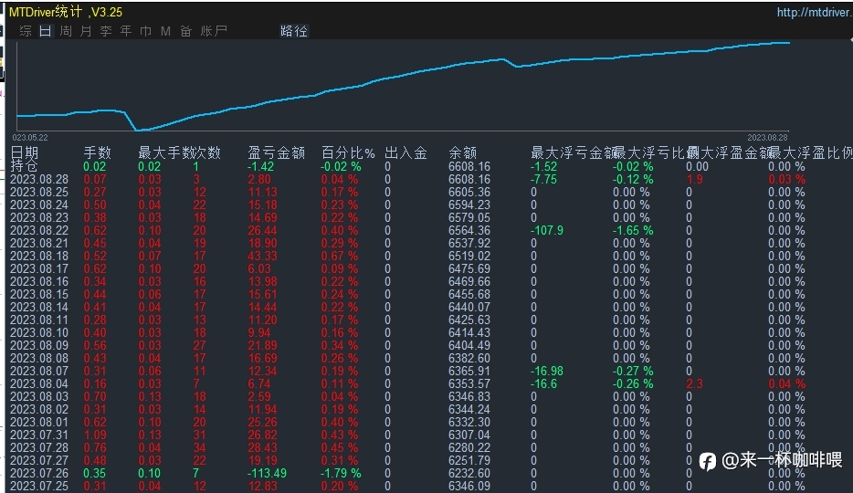The height and width of the screenshot is (493, 853).
Task: Click the 出入金 column header
Action: pyautogui.click(x=405, y=152)
